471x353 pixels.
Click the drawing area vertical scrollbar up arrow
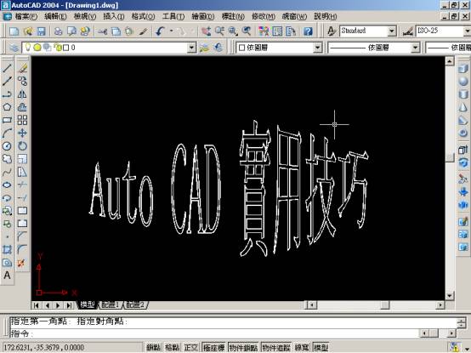pyautogui.click(x=450, y=61)
